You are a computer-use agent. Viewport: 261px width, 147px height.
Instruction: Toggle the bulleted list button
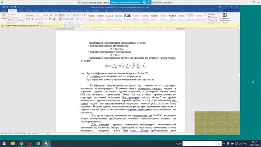click(x=61, y=15)
